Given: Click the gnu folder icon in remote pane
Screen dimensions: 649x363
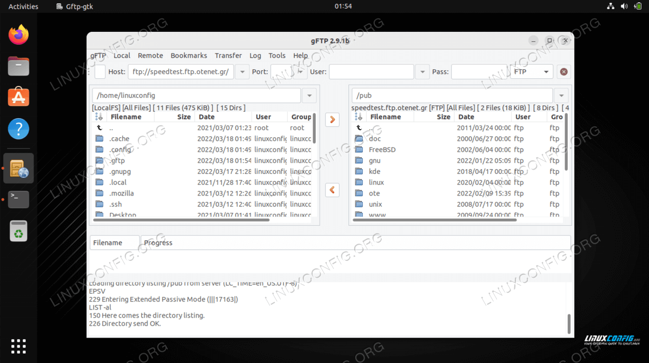Looking at the screenshot, I should 359,160.
